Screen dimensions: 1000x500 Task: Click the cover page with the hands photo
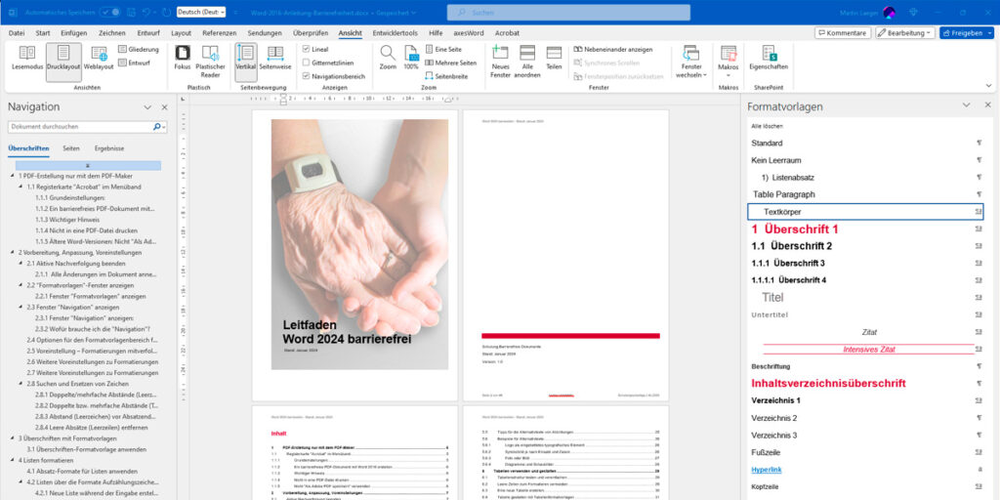(359, 244)
